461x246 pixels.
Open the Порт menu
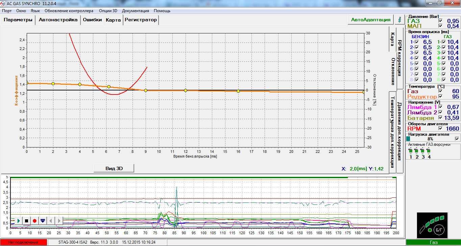(x=7, y=11)
